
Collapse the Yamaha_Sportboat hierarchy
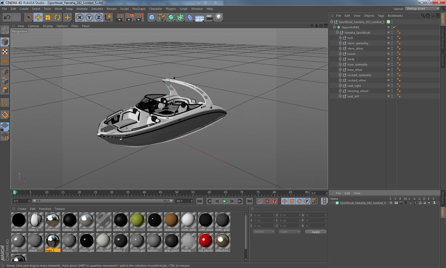tap(337, 32)
